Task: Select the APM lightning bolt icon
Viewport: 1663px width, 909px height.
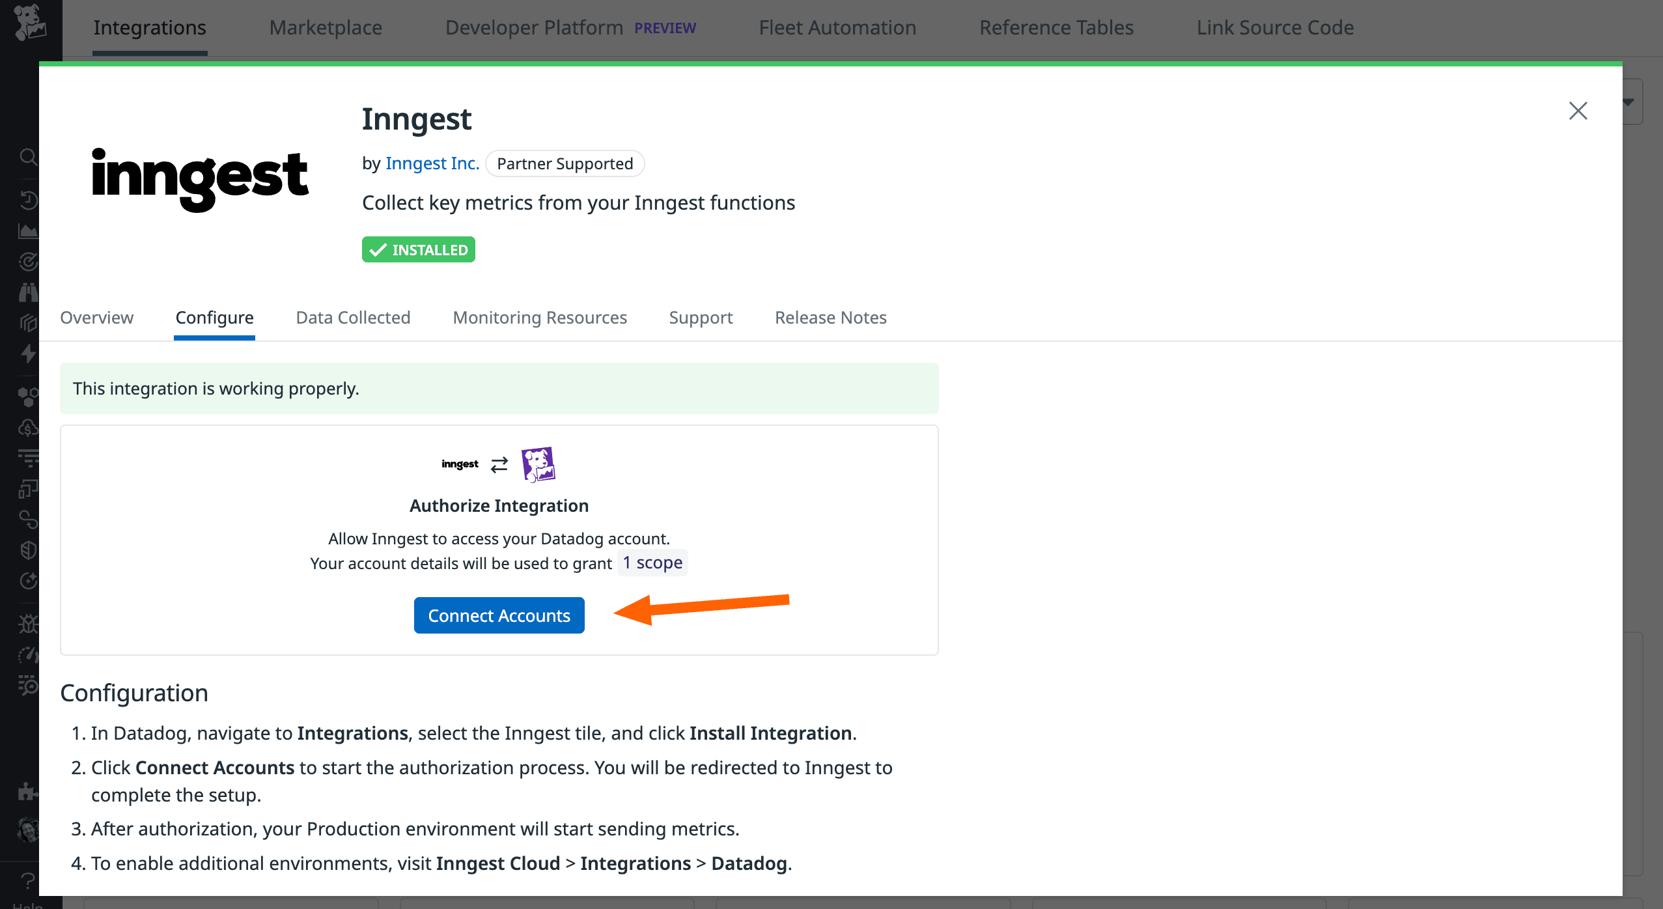Action: [28, 354]
